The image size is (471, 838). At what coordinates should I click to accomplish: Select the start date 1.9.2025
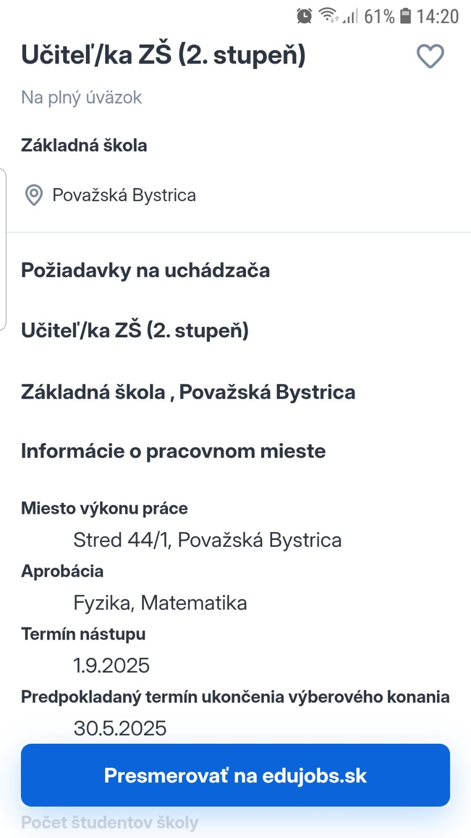click(x=111, y=666)
